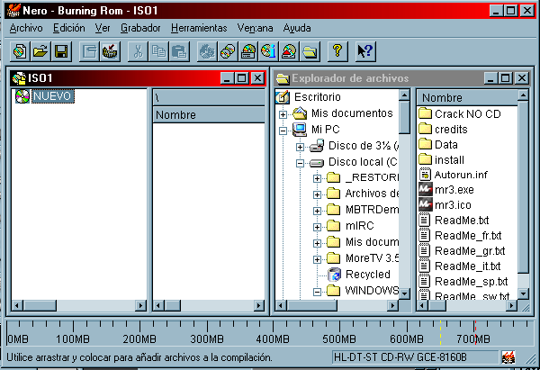Open the file browser toolbar icon
Screen dimensions: 540x370
click(310, 51)
